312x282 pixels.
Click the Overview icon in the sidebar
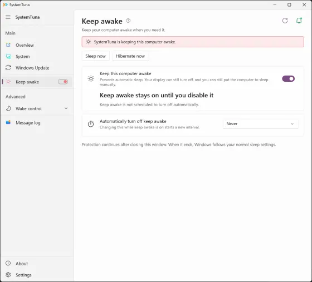(8, 45)
